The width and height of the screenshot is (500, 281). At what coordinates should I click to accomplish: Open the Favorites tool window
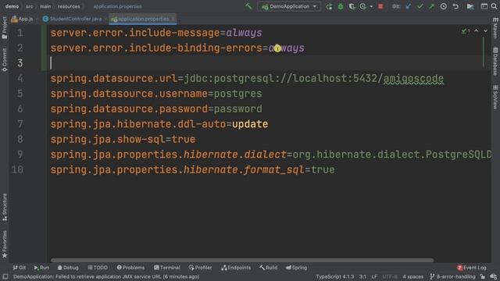5,244
